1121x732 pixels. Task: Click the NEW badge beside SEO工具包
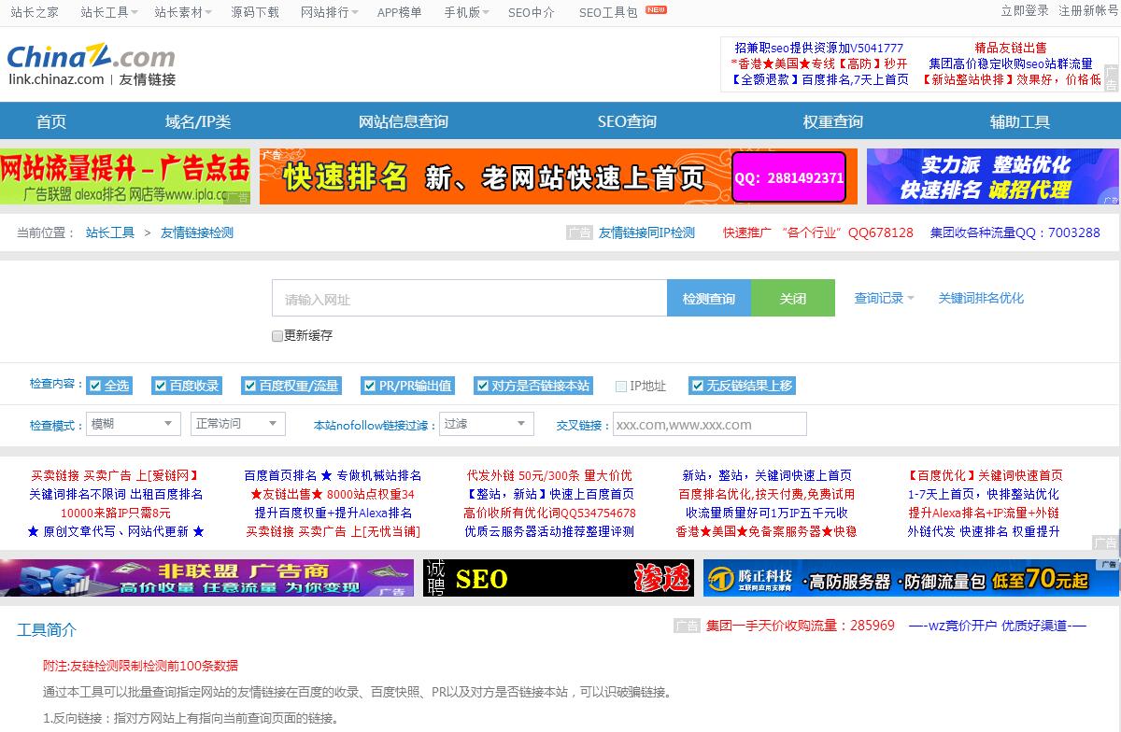point(657,10)
